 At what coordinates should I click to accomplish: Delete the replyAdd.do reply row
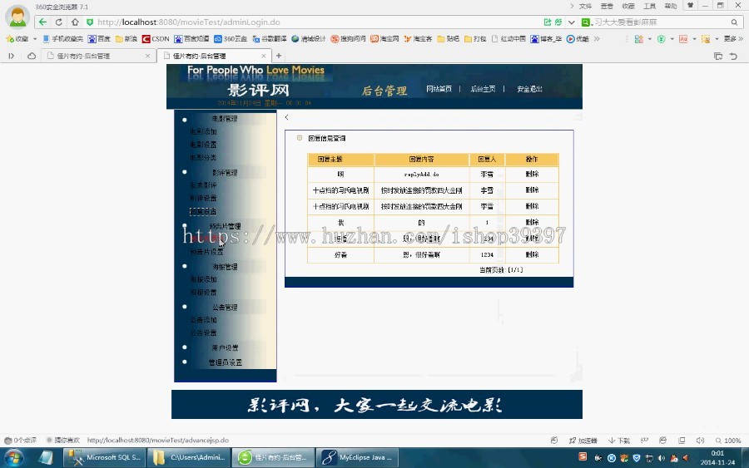pyautogui.click(x=532, y=174)
